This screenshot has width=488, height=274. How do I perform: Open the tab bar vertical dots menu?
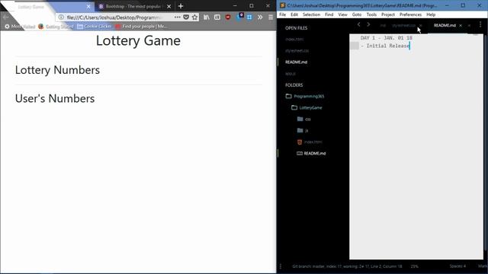pos(480,24)
